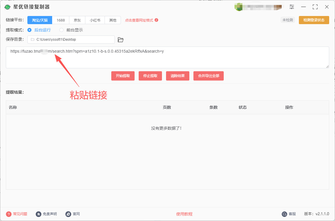
Task: Click the 合并导出全部 button
Action: click(x=209, y=76)
